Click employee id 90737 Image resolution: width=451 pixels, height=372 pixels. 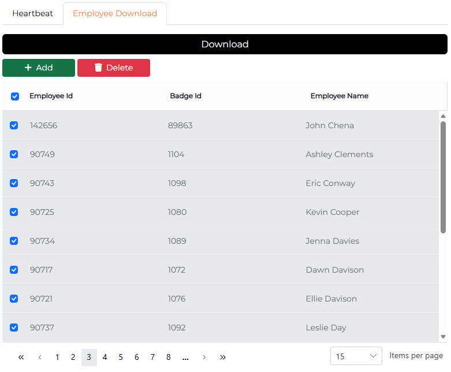[42, 328]
